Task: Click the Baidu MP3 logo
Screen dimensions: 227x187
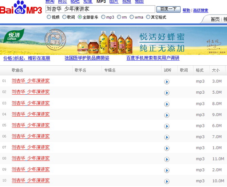Action: [x=21, y=9]
